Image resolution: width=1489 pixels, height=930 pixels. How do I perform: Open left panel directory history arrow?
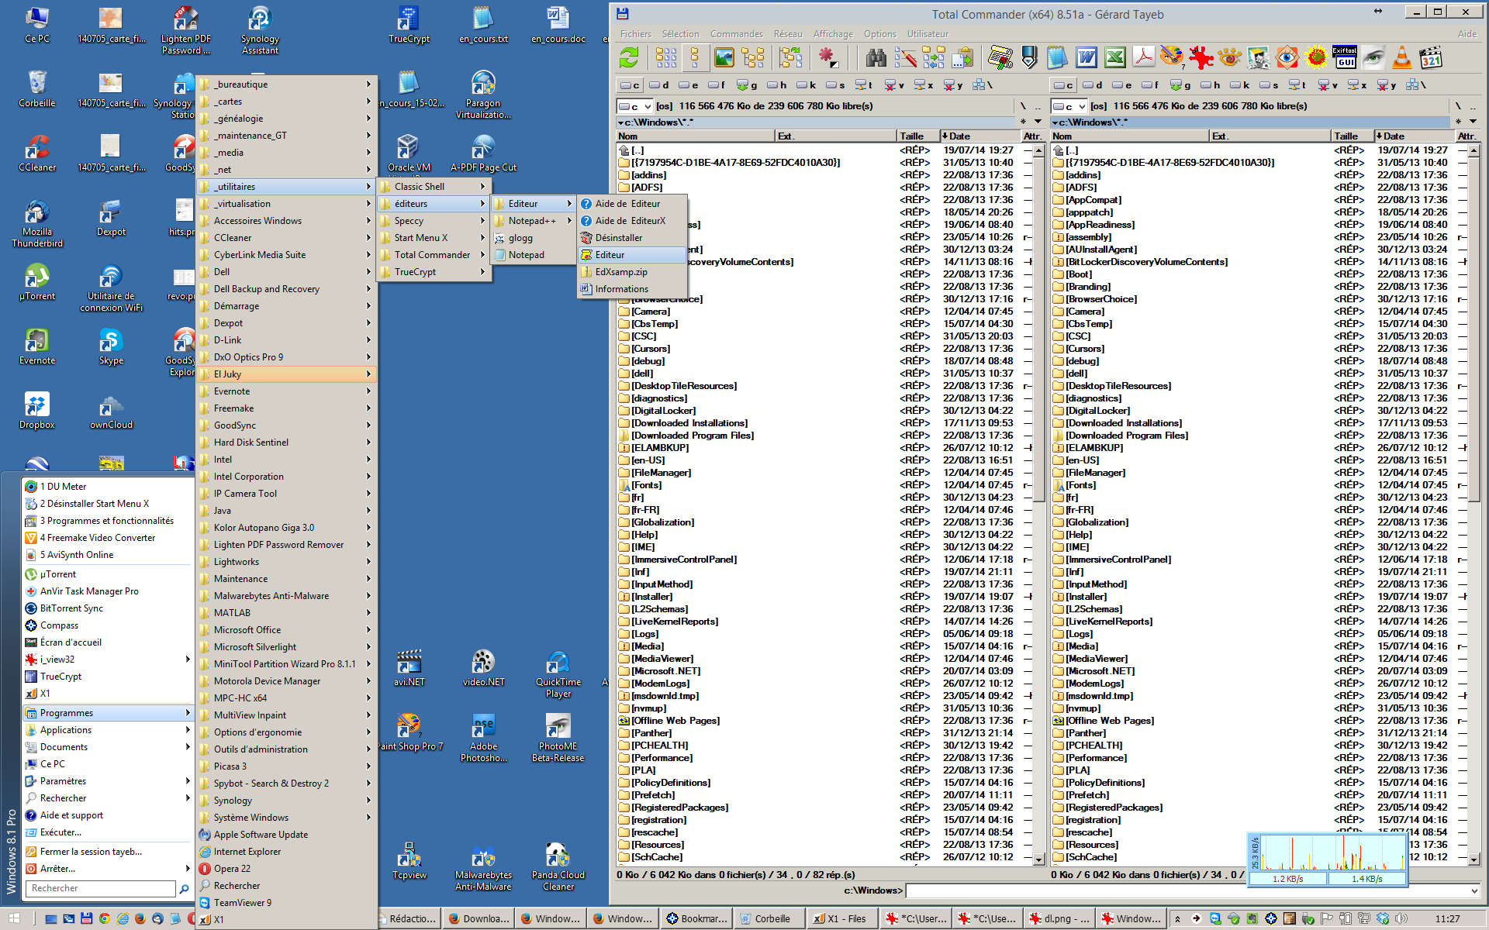click(1038, 122)
